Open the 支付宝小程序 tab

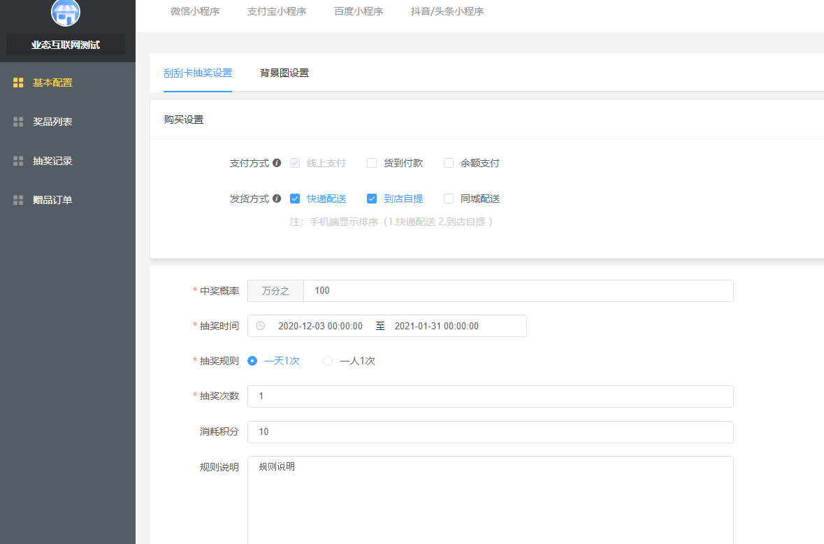277,11
